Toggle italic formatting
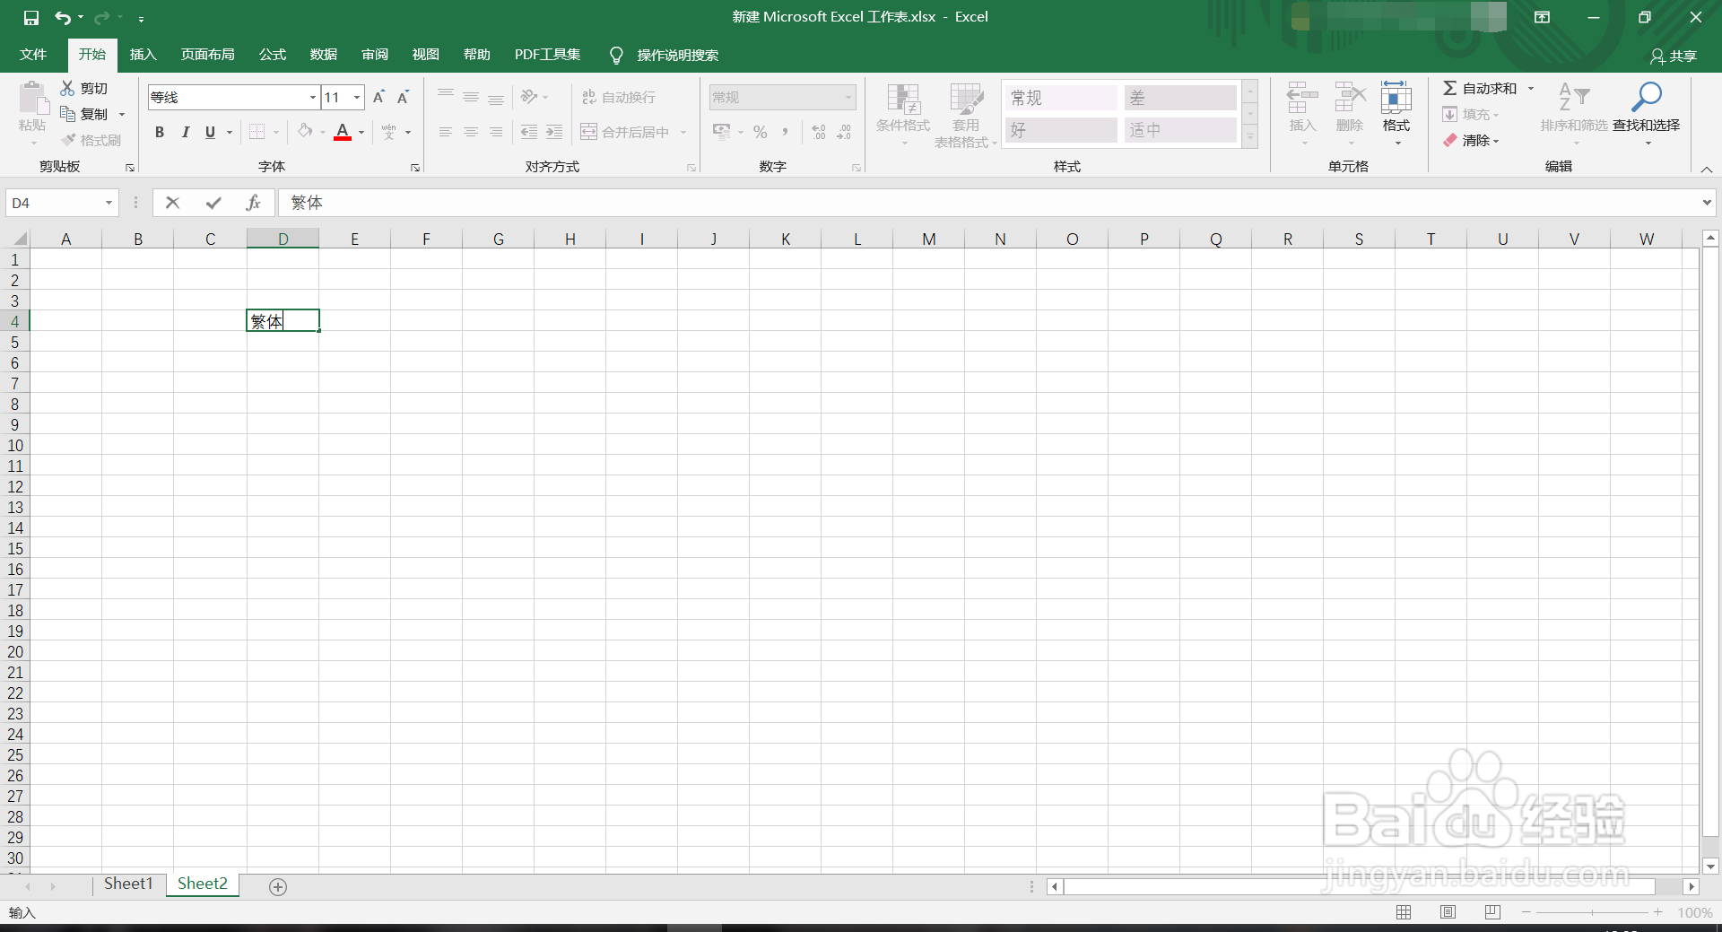Image resolution: width=1722 pixels, height=932 pixels. tap(185, 132)
